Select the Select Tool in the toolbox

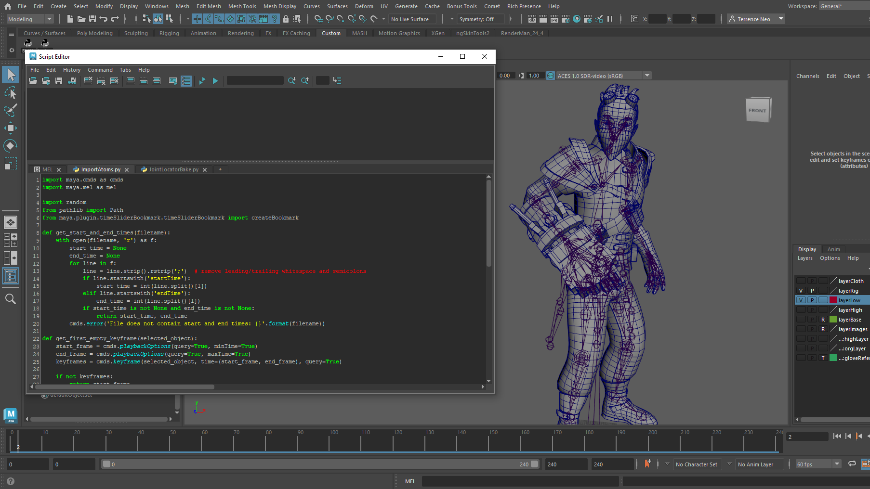(10, 75)
